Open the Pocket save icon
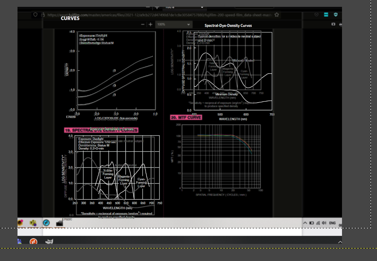Viewport: 377px width, 261px height. pyautogui.click(x=317, y=15)
